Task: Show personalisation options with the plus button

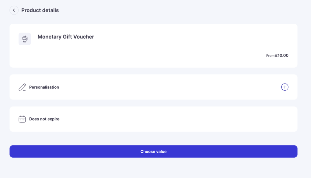Action: [x=285, y=87]
